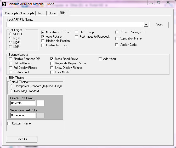Click the Open button
Viewport: 176px width, 148px height.
point(159,25)
